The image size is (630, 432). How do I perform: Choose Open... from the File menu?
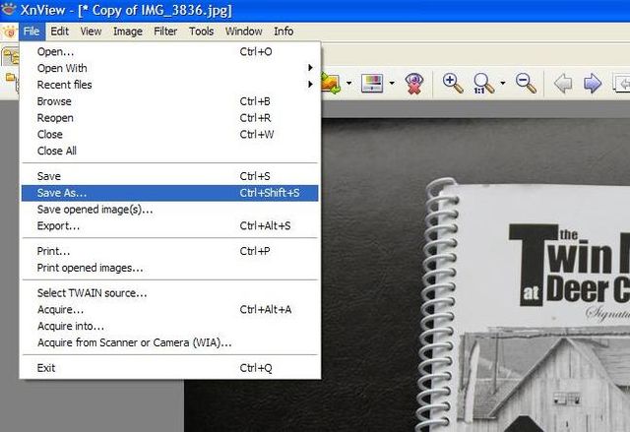click(170, 52)
